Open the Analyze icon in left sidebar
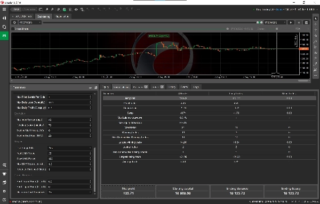The height and width of the screenshot is (204, 320). [4, 165]
